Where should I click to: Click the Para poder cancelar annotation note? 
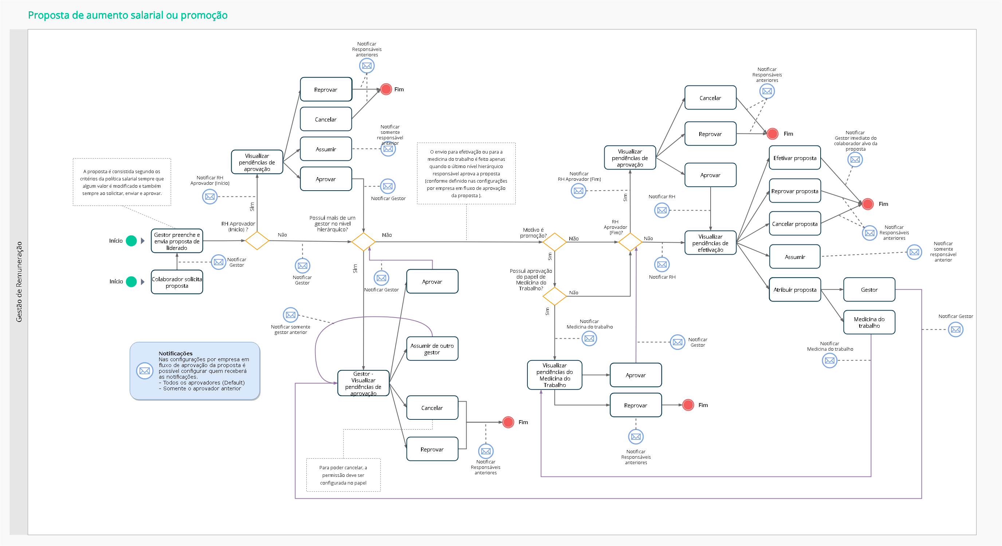click(x=343, y=475)
